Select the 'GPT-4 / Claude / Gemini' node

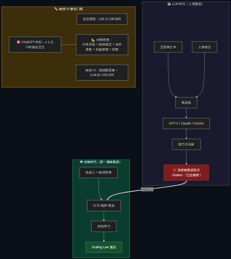click(186, 123)
